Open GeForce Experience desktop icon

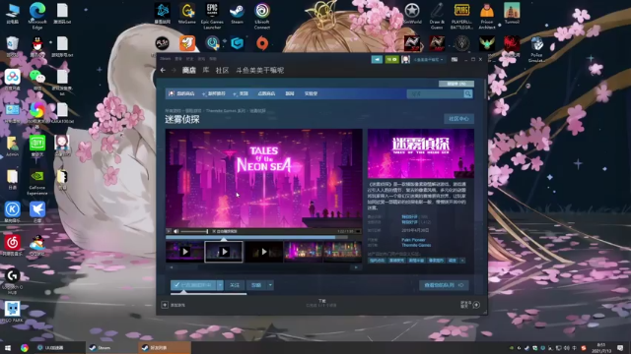click(37, 182)
